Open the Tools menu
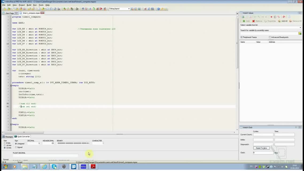 click(41, 5)
